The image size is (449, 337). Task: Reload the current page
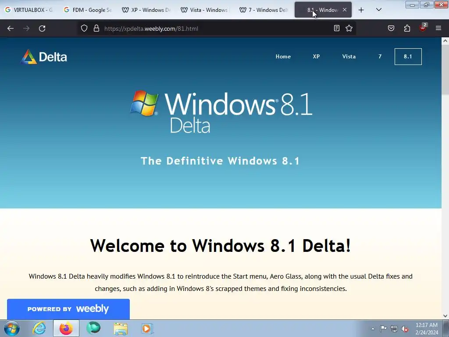(x=42, y=29)
